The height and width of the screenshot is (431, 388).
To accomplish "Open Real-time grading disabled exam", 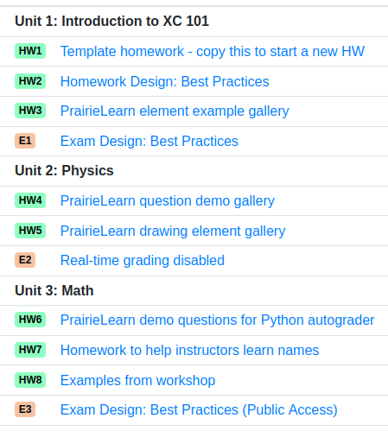I will tap(143, 261).
